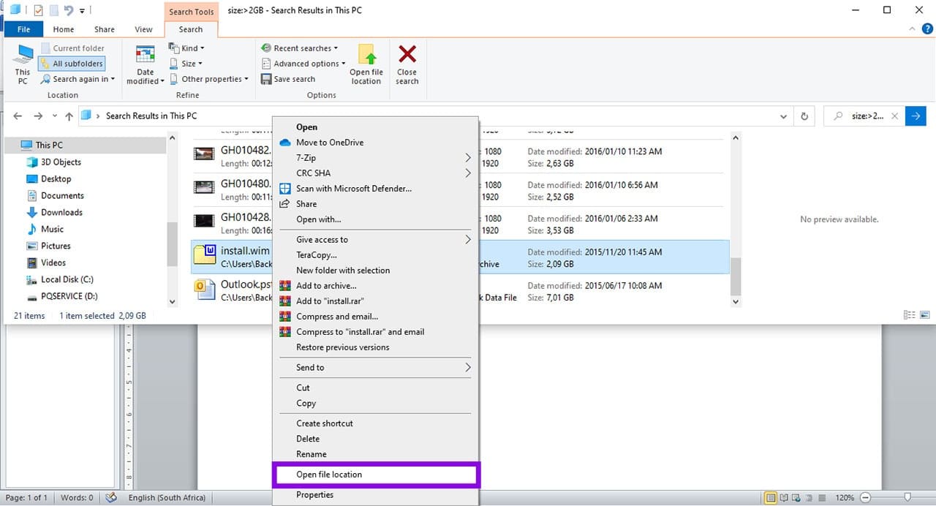
Task: Click the Forward navigation arrow
Action: coord(38,116)
